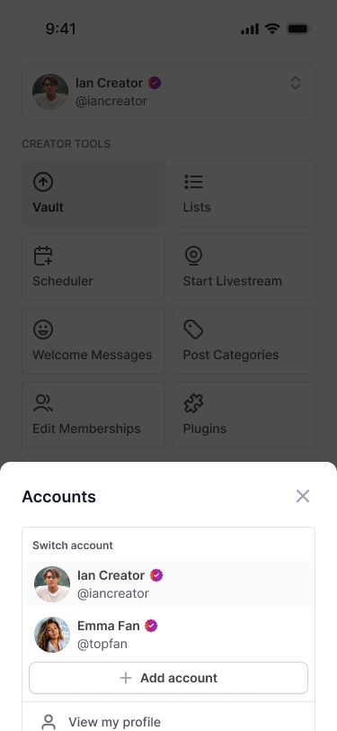This screenshot has width=337, height=731.
Task: Select the Welcome Messages smiley icon
Action: 43,329
